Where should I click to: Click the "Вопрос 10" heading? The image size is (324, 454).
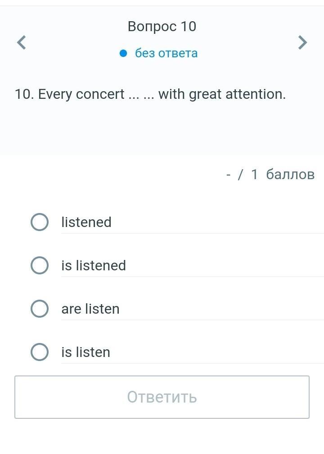point(162,27)
